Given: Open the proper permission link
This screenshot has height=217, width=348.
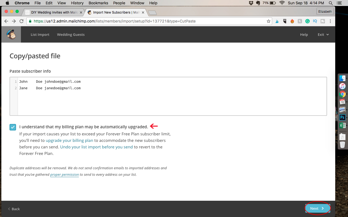Looking at the screenshot, I should 64,175.
